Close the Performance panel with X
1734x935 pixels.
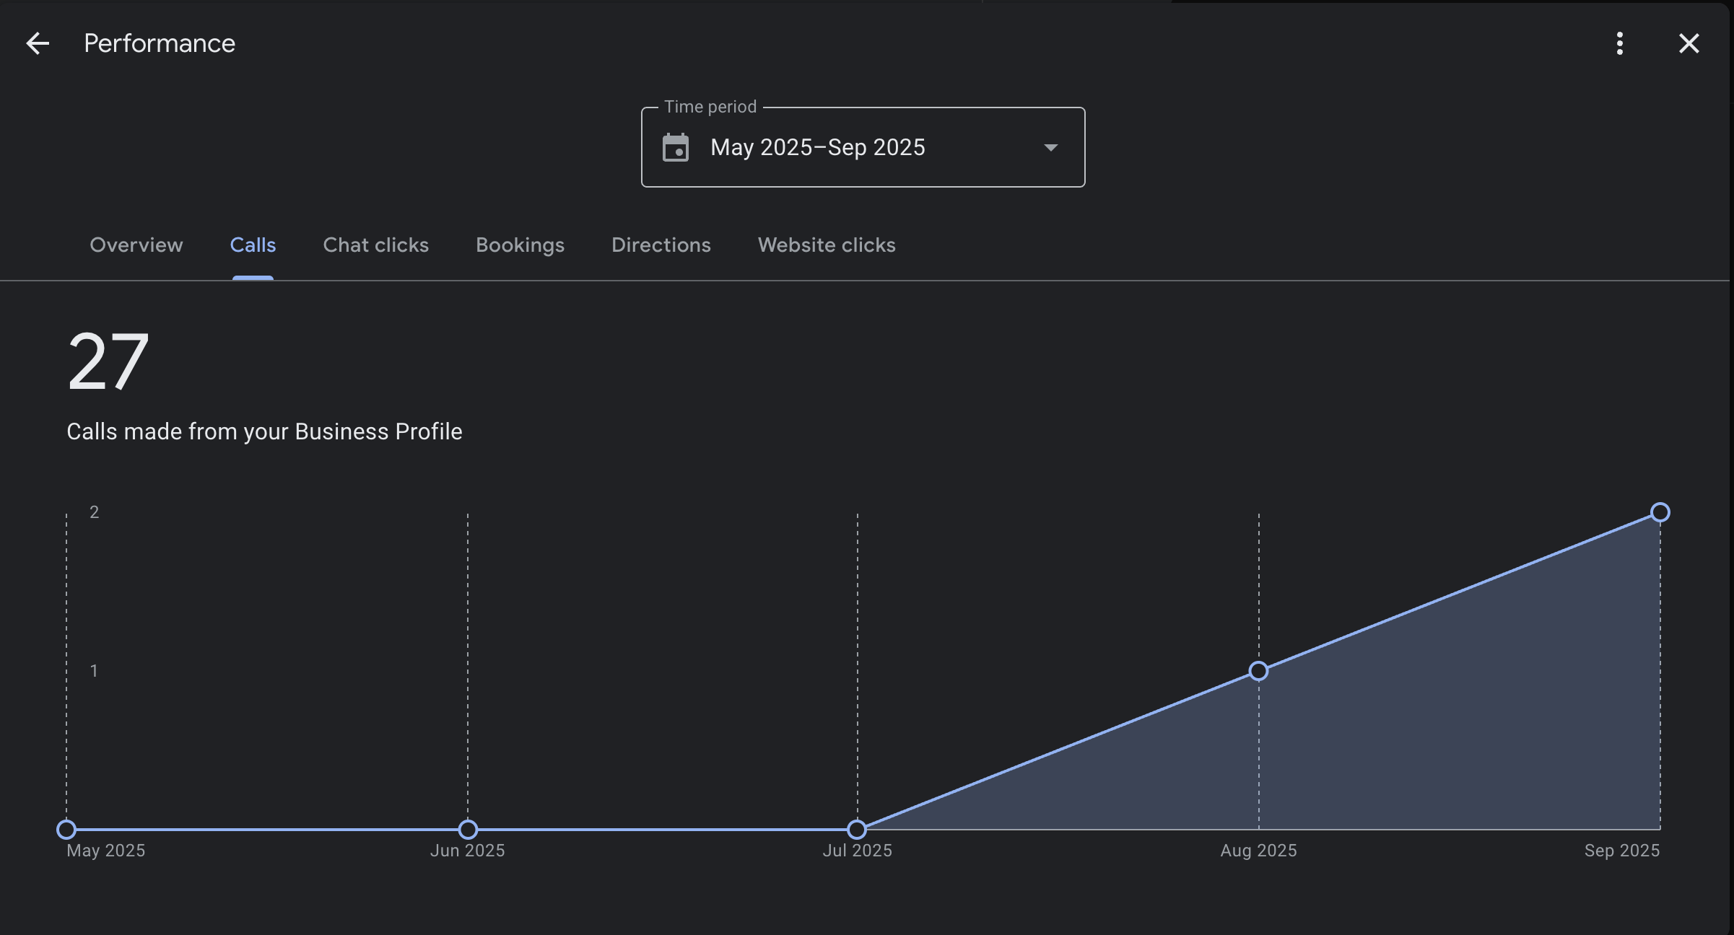1689,43
